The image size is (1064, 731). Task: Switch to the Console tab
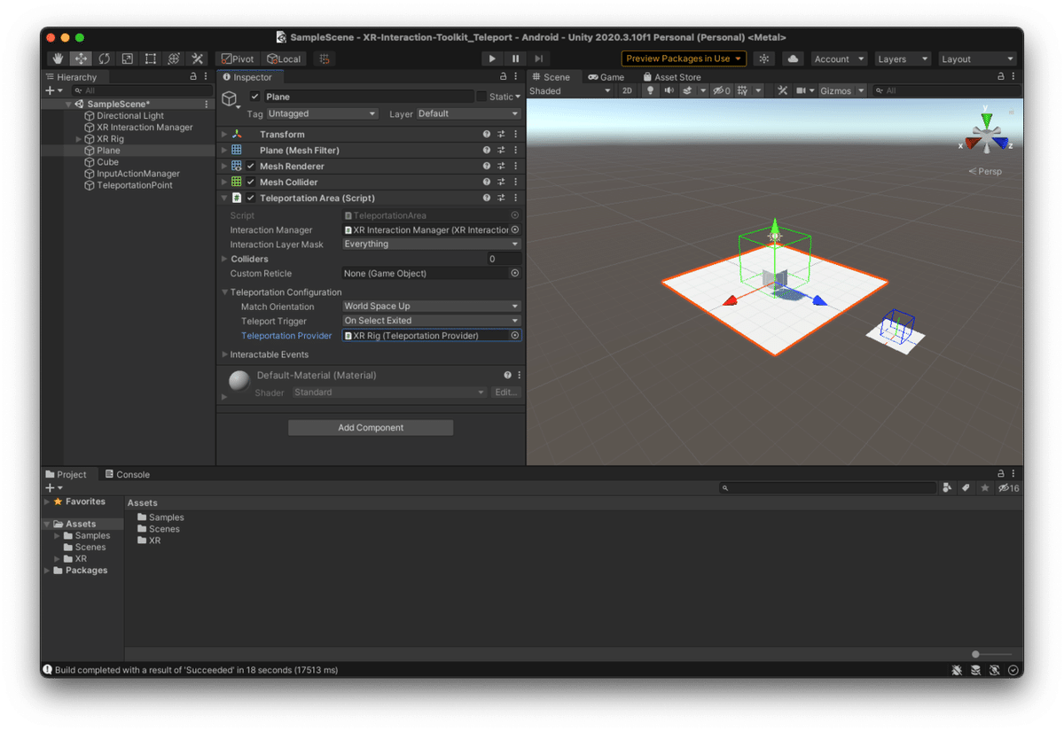[x=128, y=474]
